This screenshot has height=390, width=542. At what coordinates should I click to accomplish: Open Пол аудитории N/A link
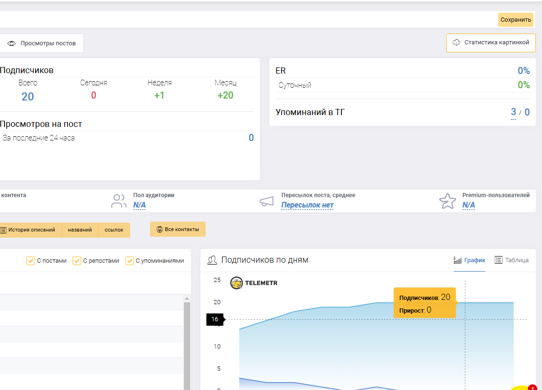coord(140,205)
